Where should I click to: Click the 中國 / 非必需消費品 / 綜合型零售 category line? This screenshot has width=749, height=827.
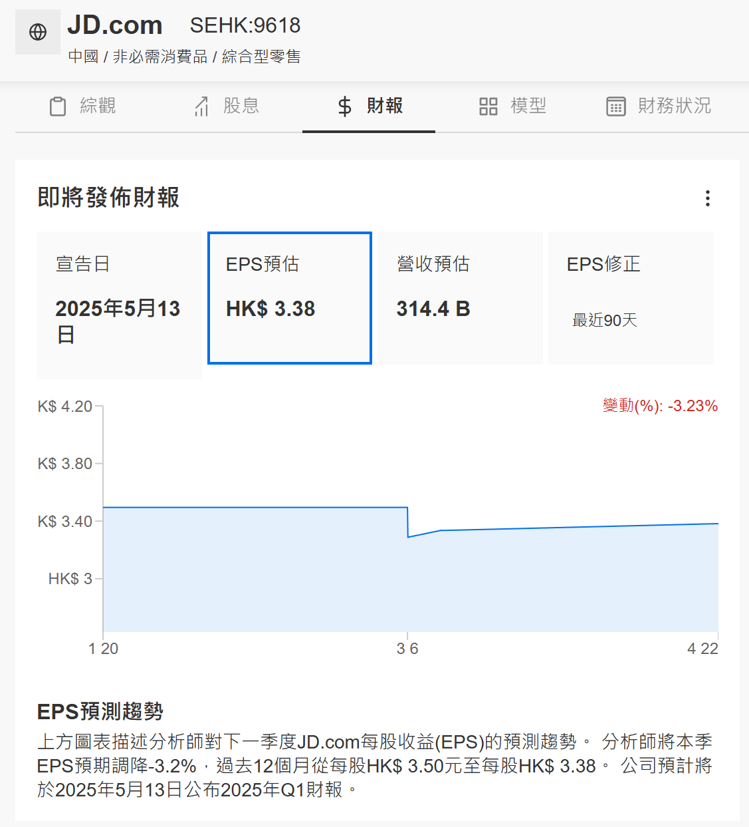click(184, 57)
